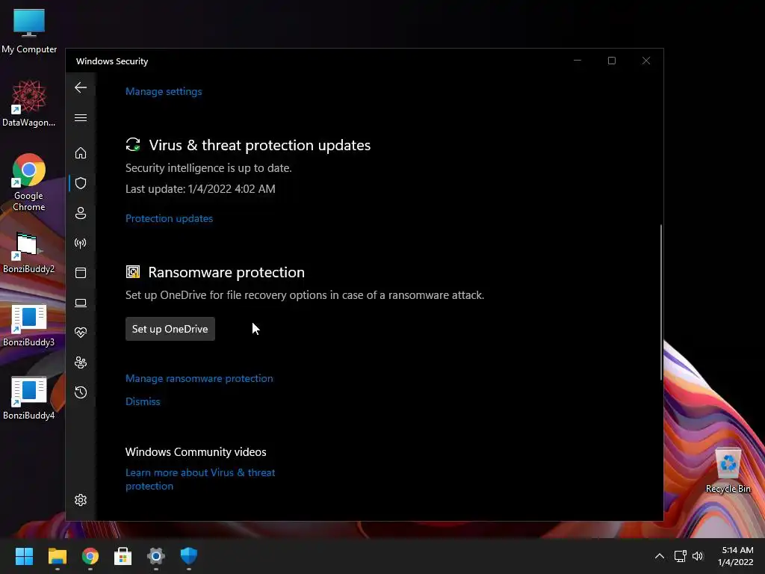Click the Manage settings link

(x=164, y=91)
